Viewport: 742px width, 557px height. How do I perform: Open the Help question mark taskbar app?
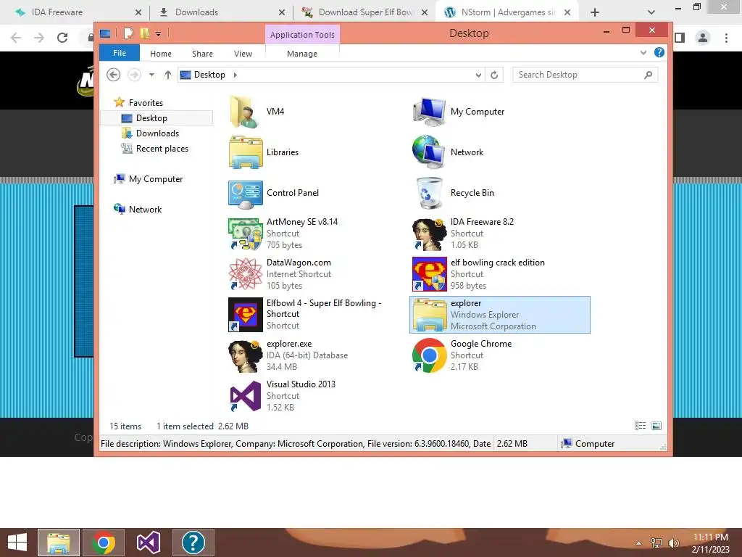(193, 542)
